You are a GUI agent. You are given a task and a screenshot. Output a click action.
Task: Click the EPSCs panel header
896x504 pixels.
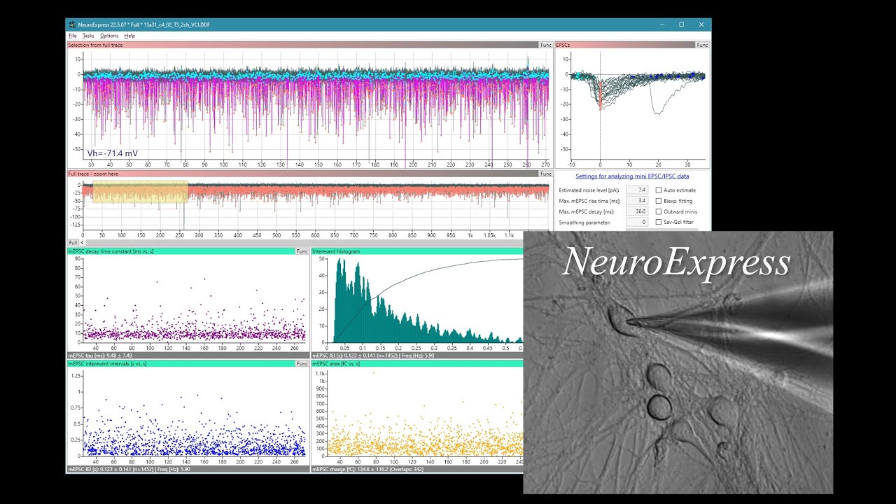pos(625,45)
